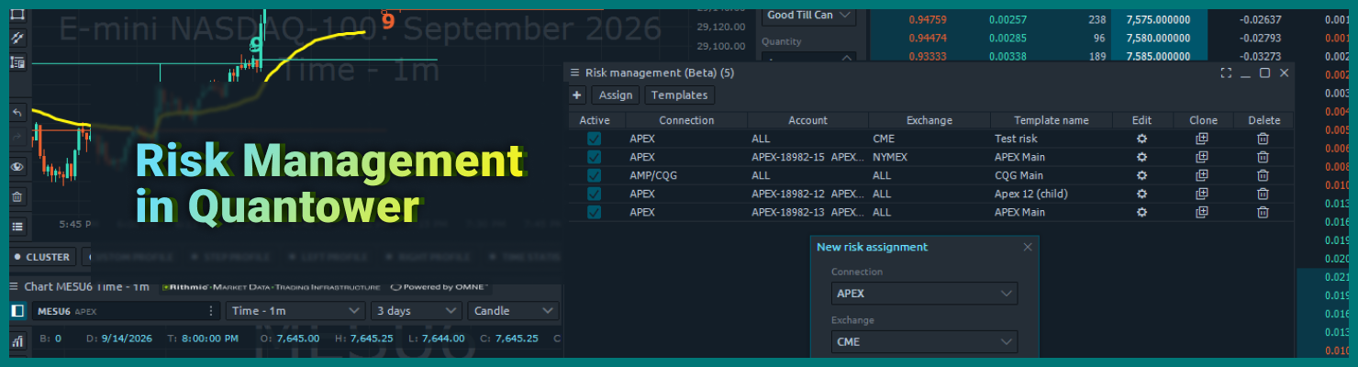Click the Assign button
The height and width of the screenshot is (367, 1358).
(x=616, y=95)
